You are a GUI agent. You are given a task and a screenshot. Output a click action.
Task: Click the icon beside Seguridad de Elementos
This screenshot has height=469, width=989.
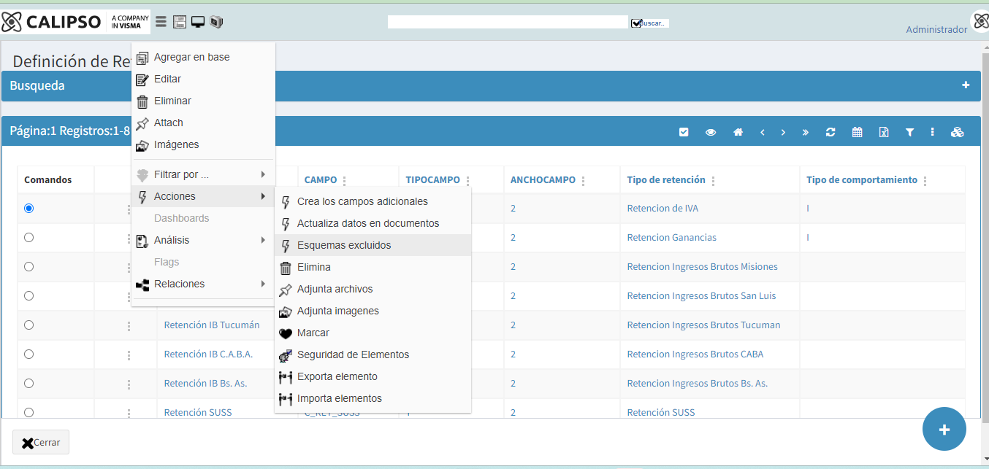tap(286, 355)
